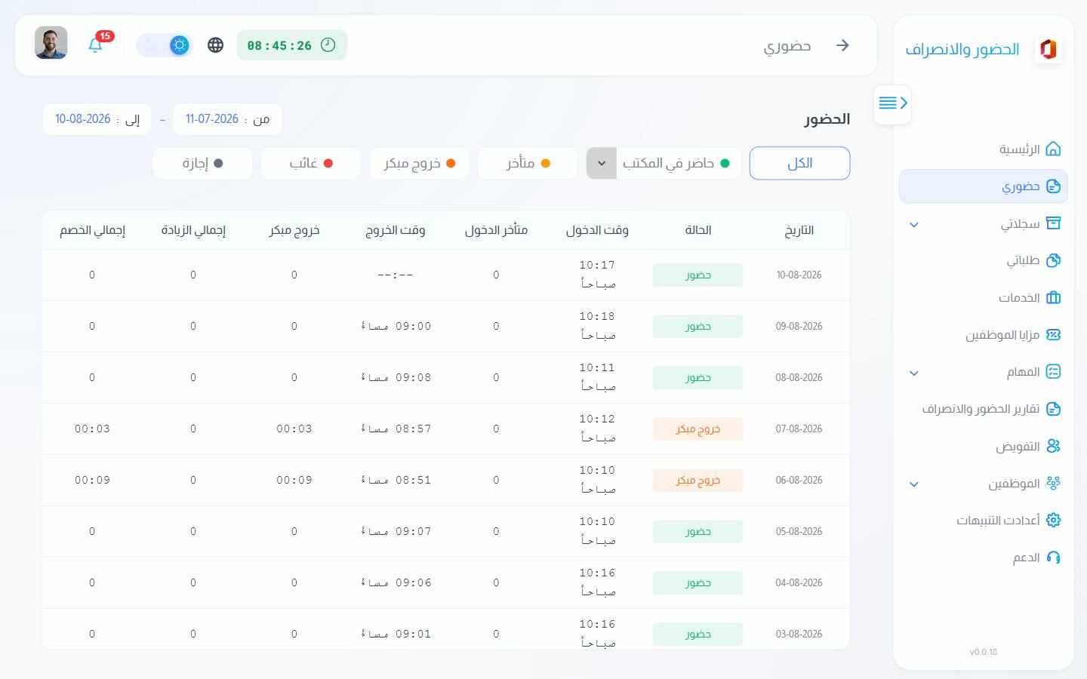Image resolution: width=1087 pixels, height=679 pixels.
Task: Click the الموظفين team icon
Action: 1053,483
